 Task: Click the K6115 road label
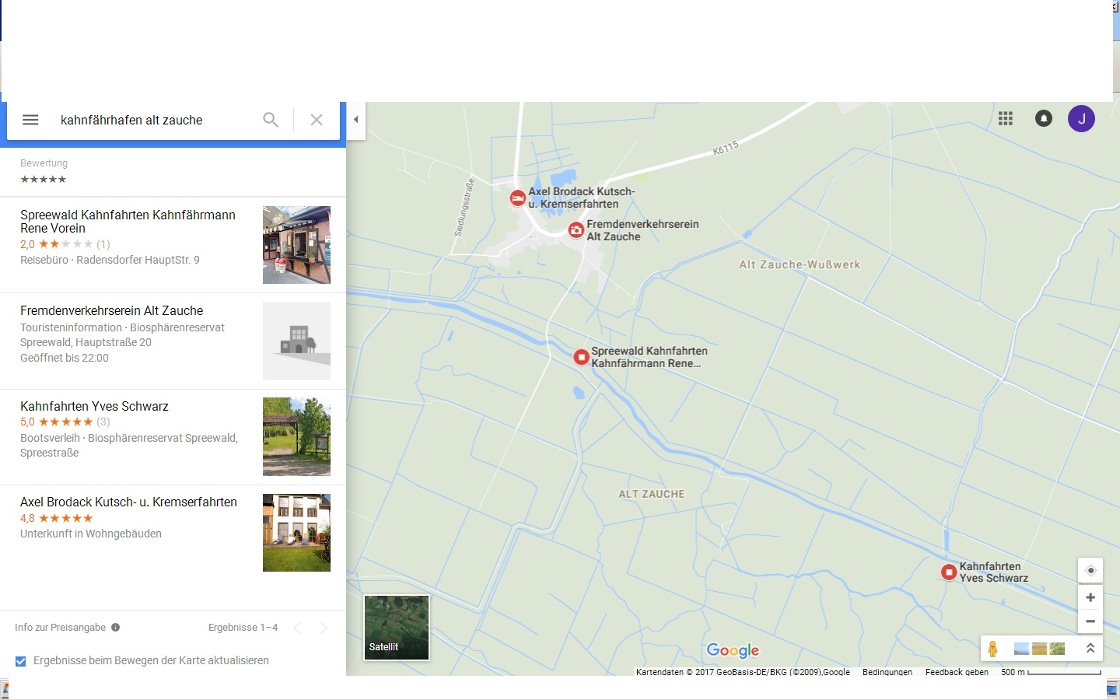pyautogui.click(x=726, y=148)
